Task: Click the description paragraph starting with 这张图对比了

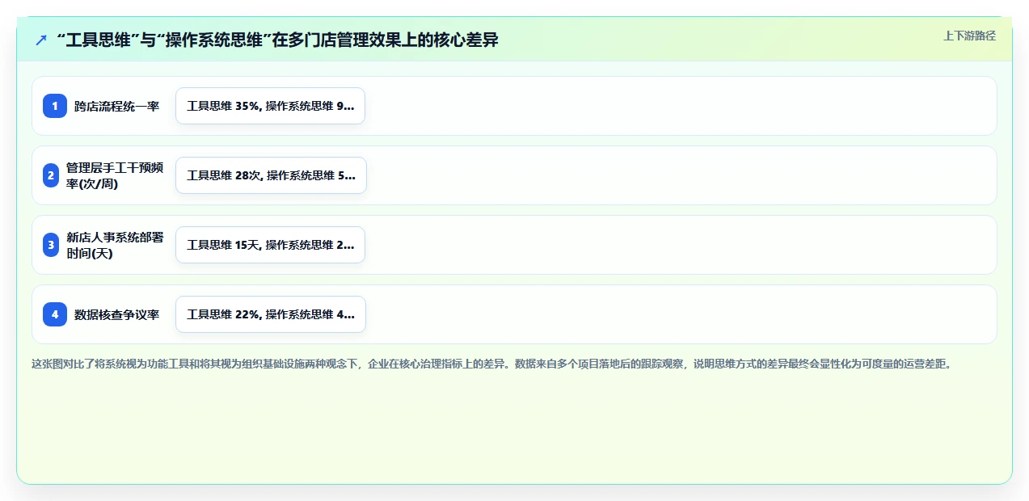Action: pos(493,364)
